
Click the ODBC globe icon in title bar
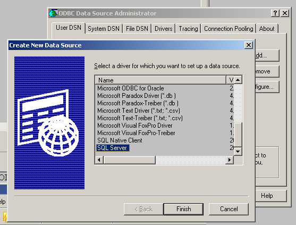click(x=53, y=13)
